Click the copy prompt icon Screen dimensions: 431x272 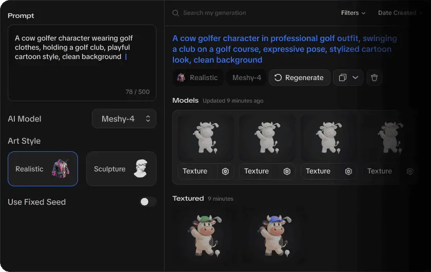point(343,77)
